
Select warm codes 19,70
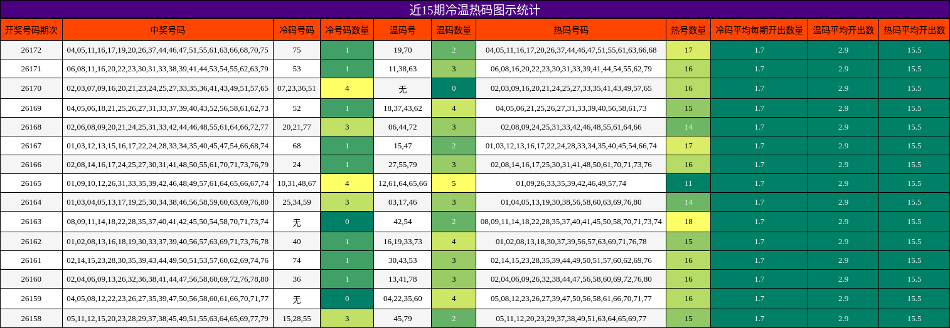403,50
